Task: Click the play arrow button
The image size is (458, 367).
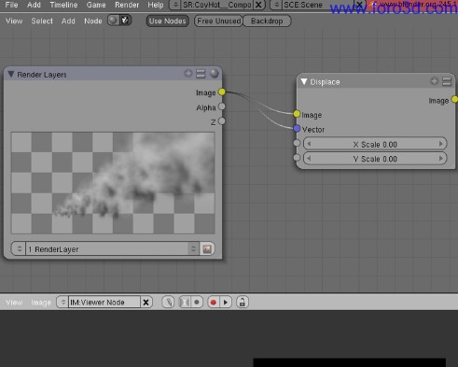Action: pos(226,303)
